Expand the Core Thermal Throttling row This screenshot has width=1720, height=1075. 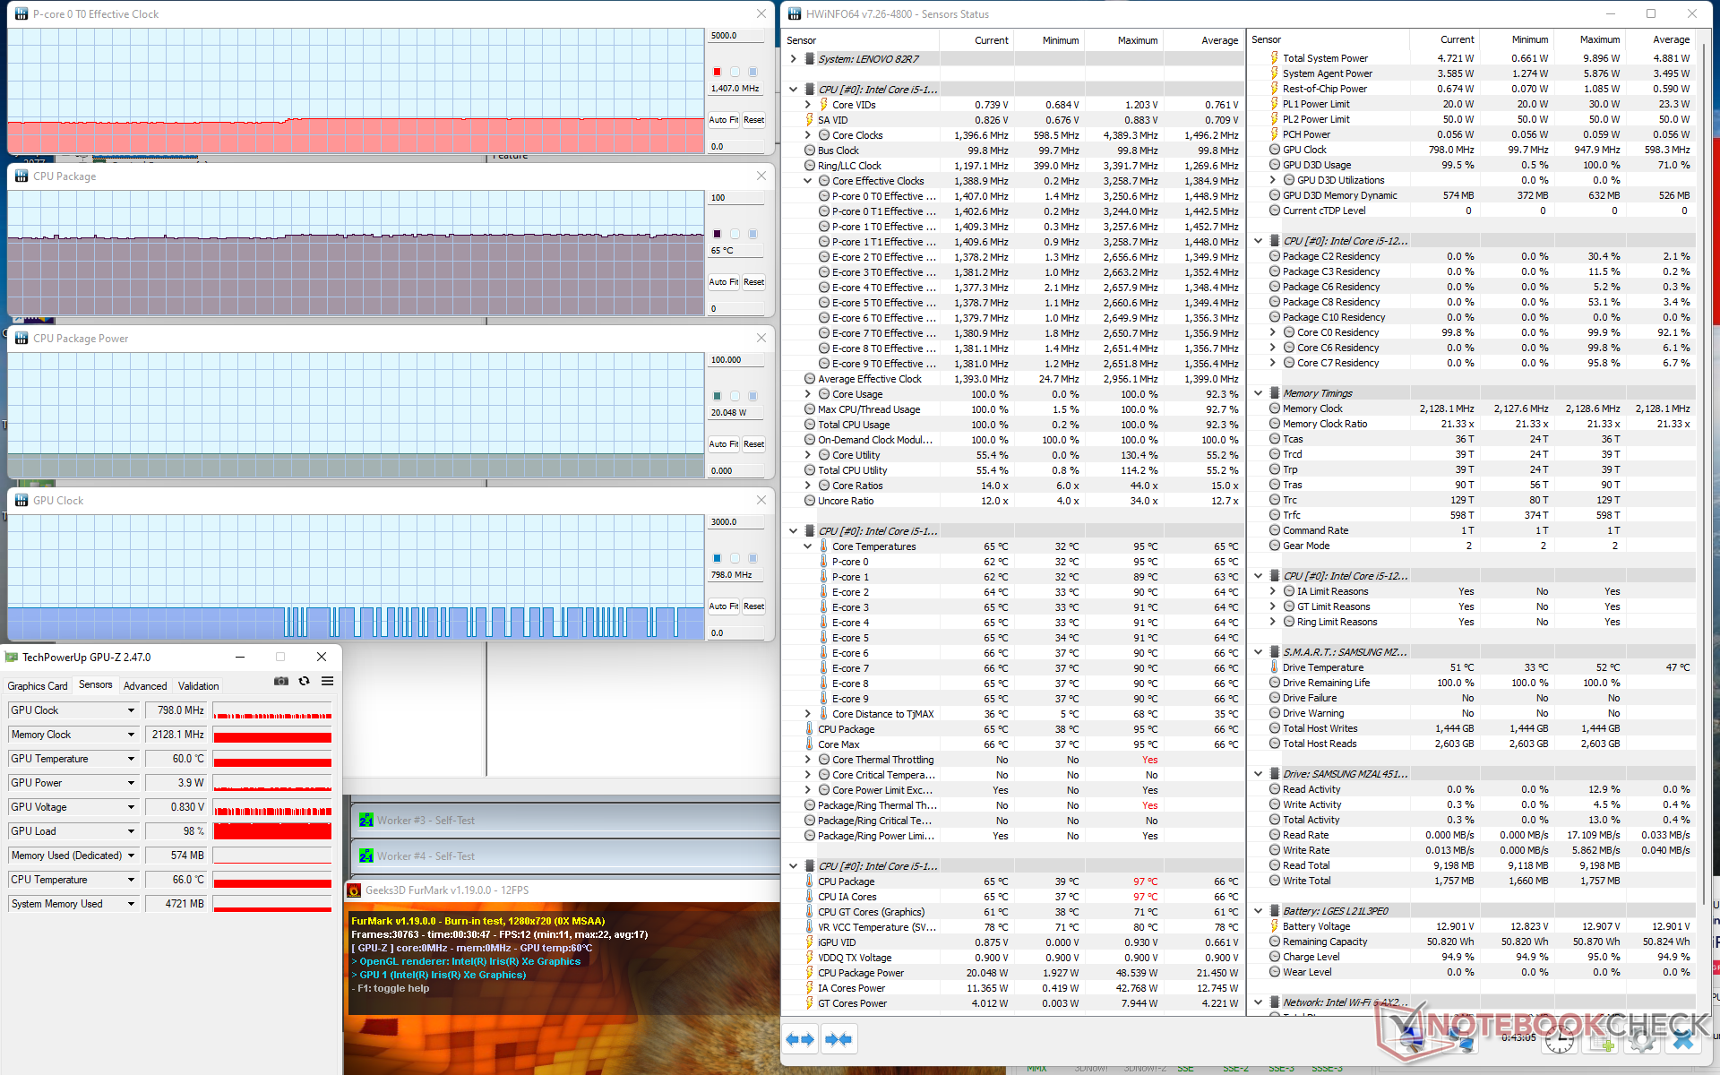(808, 760)
